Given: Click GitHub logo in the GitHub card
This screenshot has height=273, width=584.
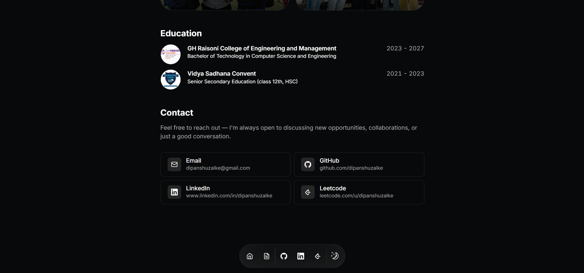Looking at the screenshot, I should 308,164.
